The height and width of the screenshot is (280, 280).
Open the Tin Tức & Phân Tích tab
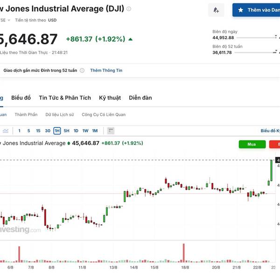[65, 98]
